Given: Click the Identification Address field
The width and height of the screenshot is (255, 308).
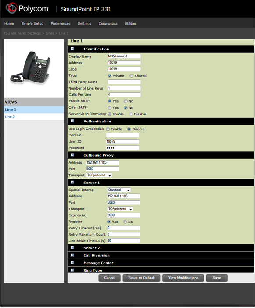Looking at the screenshot, I should [x=124, y=63].
